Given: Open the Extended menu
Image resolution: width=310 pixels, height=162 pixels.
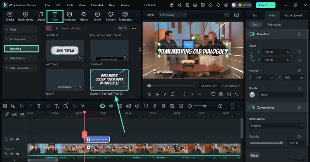Looking at the screenshot, I should pyautogui.click(x=97, y=5).
